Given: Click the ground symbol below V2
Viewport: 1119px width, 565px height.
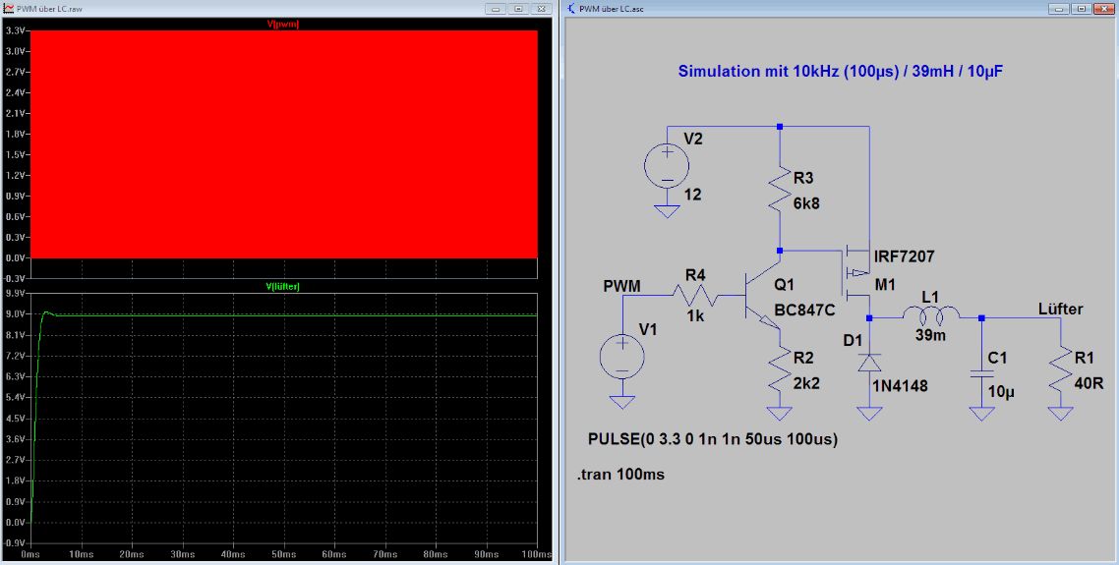Looking at the screenshot, I should pos(667,211).
